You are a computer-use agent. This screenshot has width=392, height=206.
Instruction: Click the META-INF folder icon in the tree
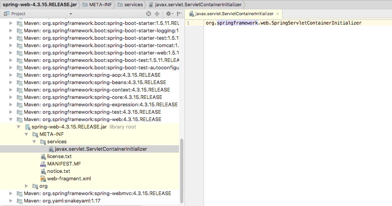[x=35, y=134]
